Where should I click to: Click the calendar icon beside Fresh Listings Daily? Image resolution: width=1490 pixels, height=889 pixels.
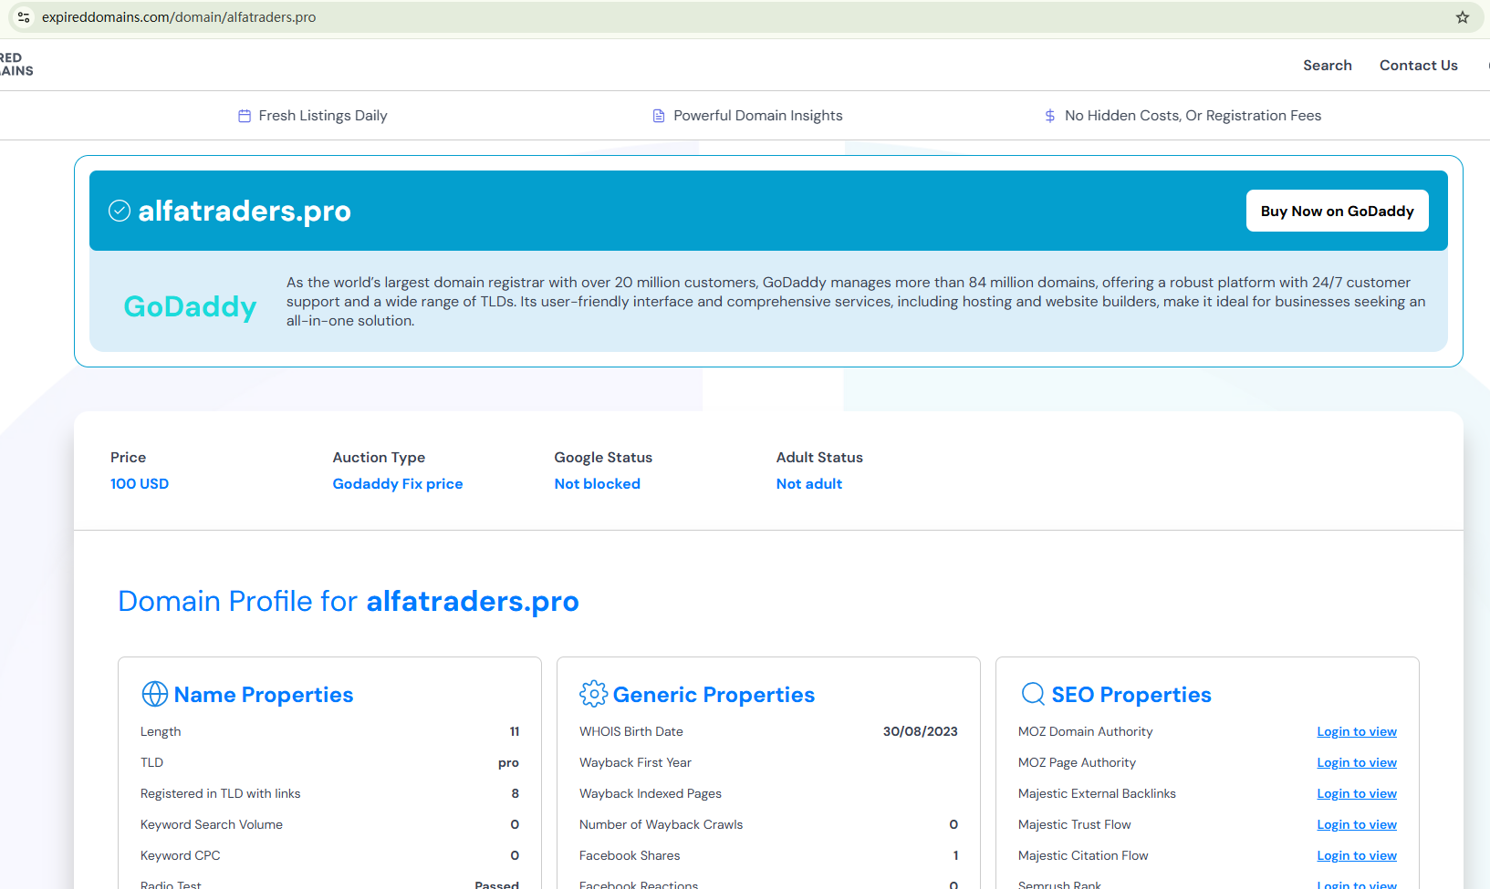click(x=245, y=116)
